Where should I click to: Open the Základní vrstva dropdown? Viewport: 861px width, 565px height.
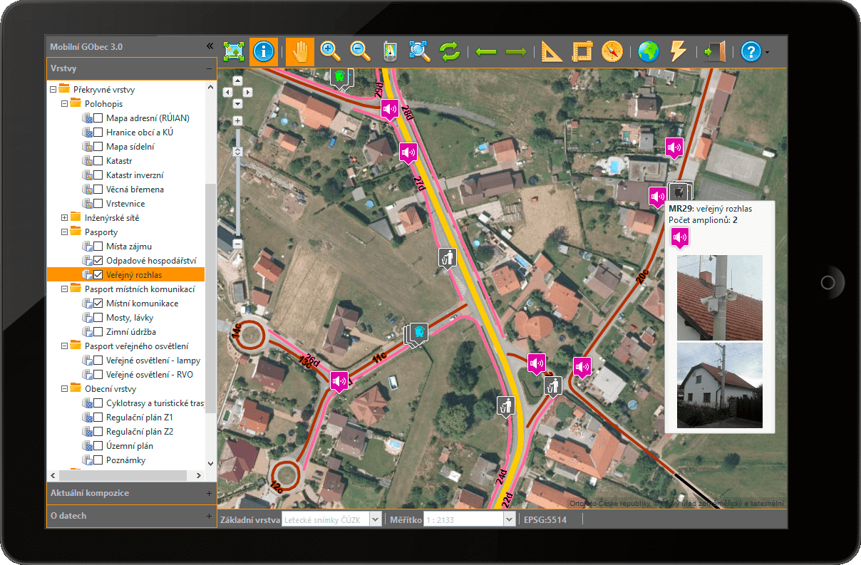click(x=375, y=519)
